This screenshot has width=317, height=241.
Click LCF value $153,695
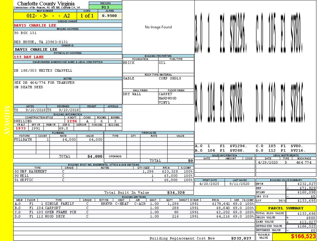coord(306,201)
